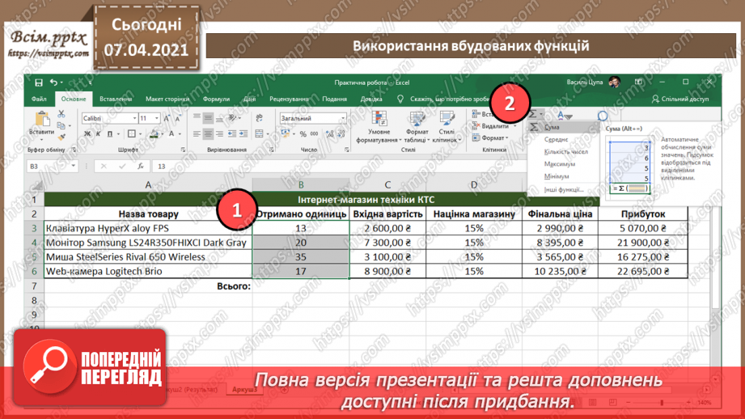Click the Спільний доступ share button
Screen dimensions: 745x419
[680, 99]
